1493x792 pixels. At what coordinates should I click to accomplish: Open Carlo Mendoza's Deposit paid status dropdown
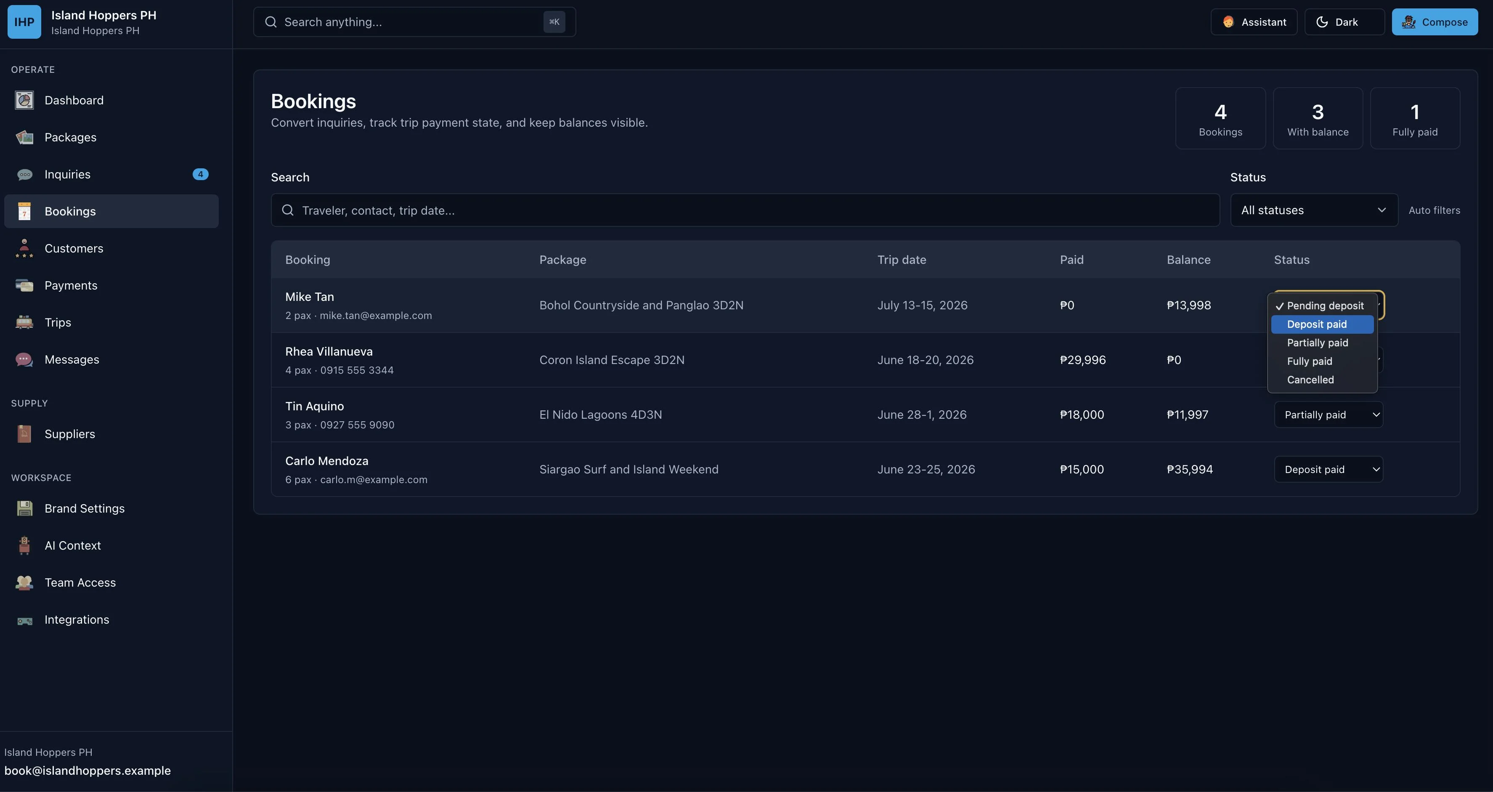tap(1329, 470)
